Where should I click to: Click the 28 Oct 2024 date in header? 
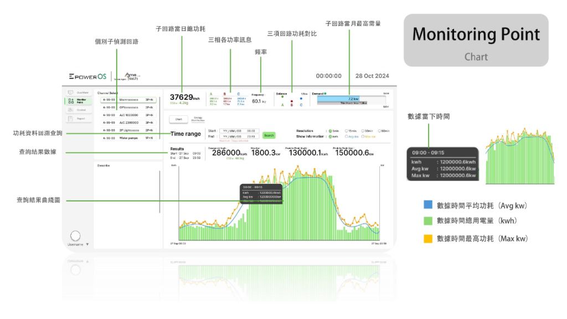[x=372, y=76]
